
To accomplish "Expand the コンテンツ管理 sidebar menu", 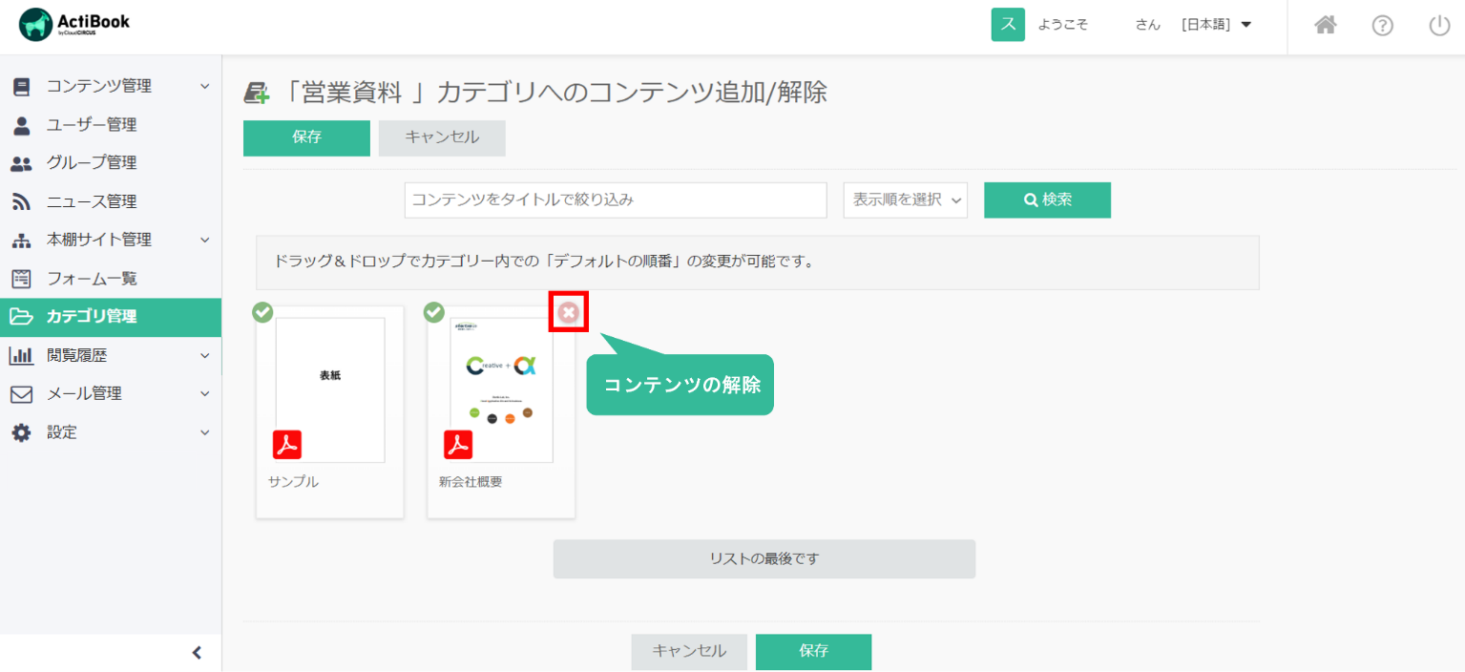I will [111, 86].
